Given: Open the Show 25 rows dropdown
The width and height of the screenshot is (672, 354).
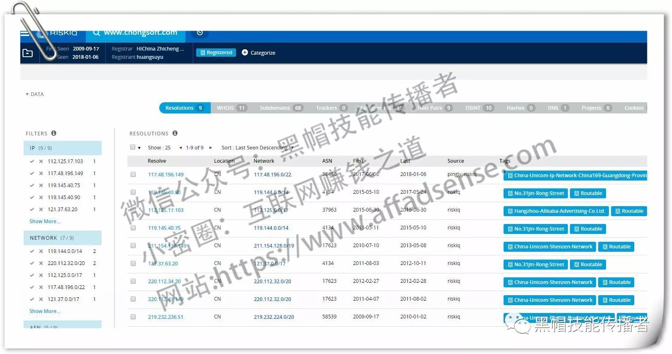Looking at the screenshot, I should click(159, 148).
